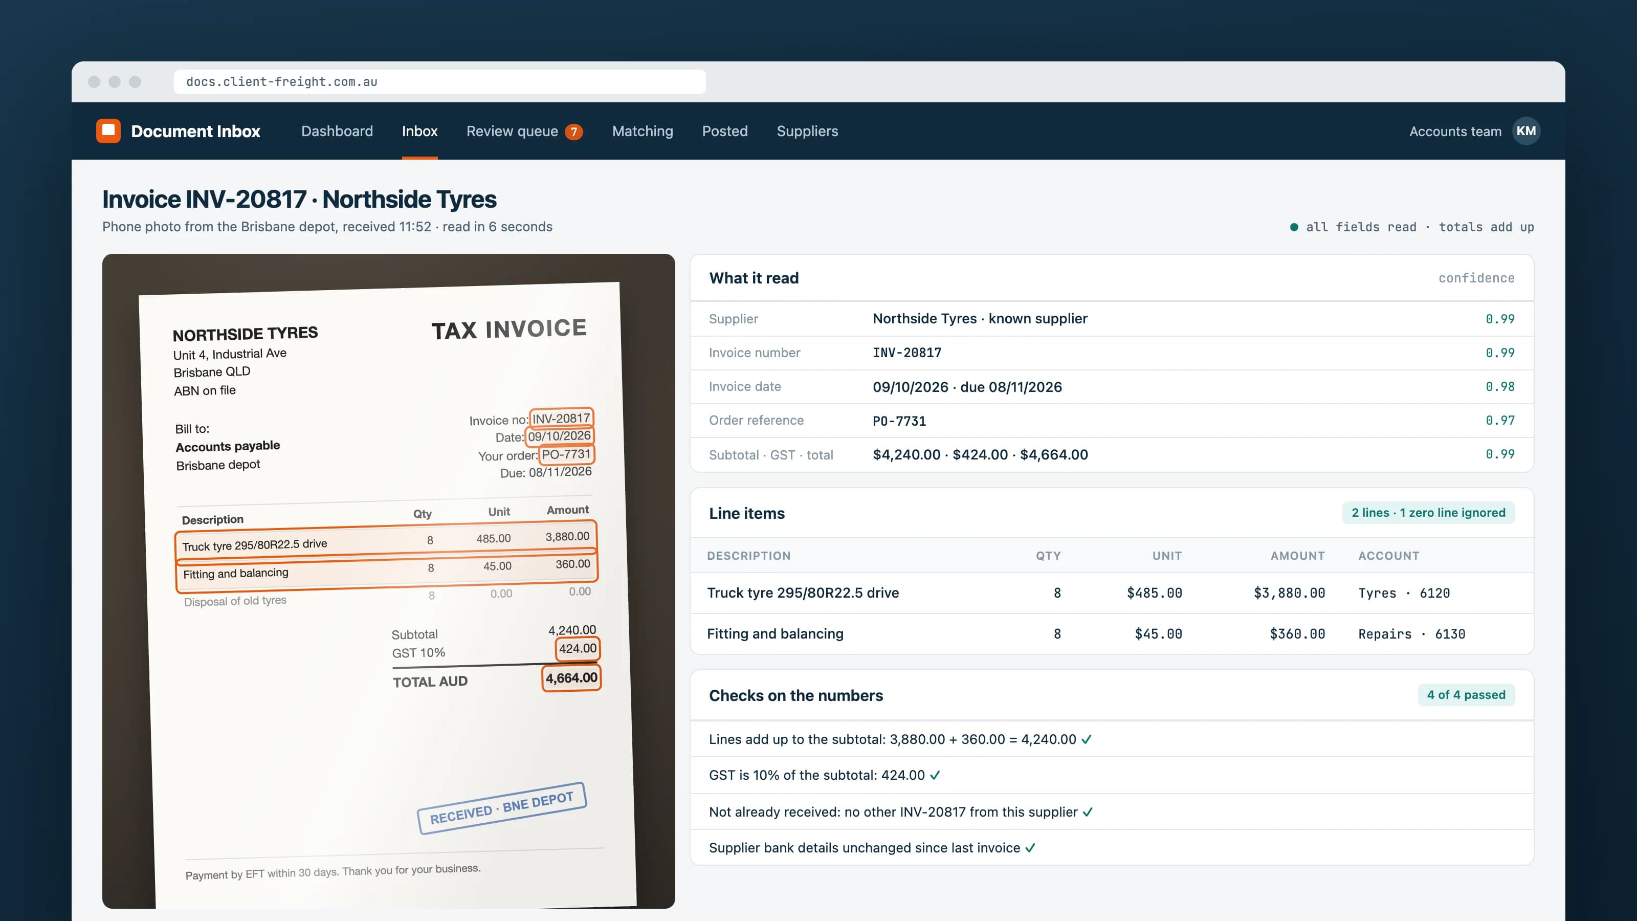Click the $45.00 unit price cell
Viewport: 1637px width, 921px height.
coord(1158,634)
